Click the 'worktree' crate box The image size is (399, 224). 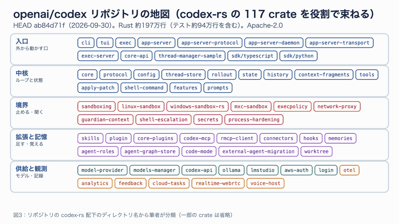tap(317, 152)
